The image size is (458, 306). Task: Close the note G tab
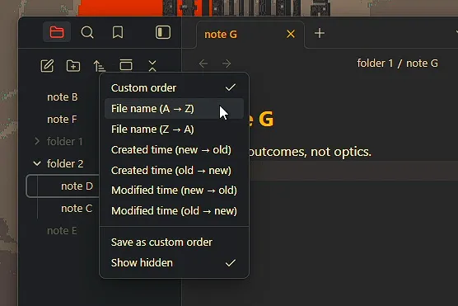[291, 34]
